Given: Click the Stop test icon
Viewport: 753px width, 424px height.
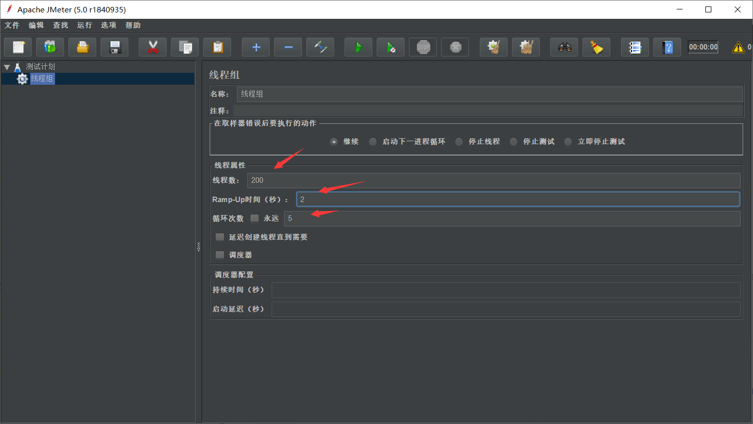Looking at the screenshot, I should pyautogui.click(x=423, y=47).
